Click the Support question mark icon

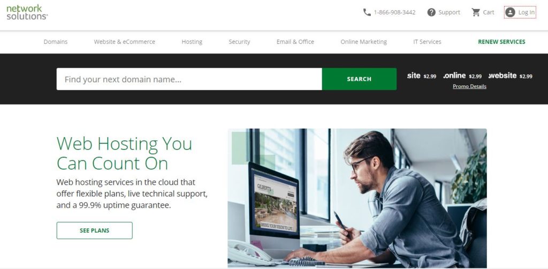click(431, 12)
